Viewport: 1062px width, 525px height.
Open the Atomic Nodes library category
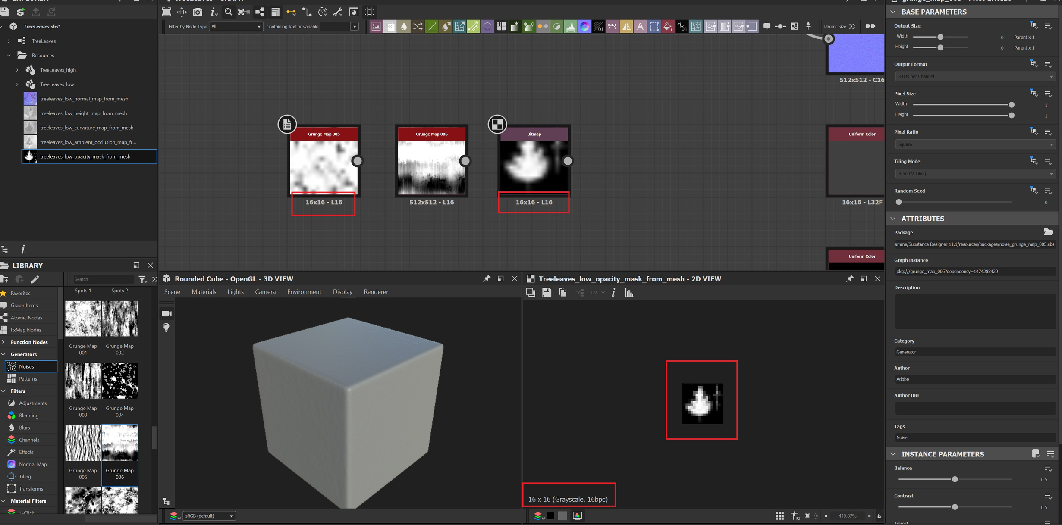[x=26, y=318]
